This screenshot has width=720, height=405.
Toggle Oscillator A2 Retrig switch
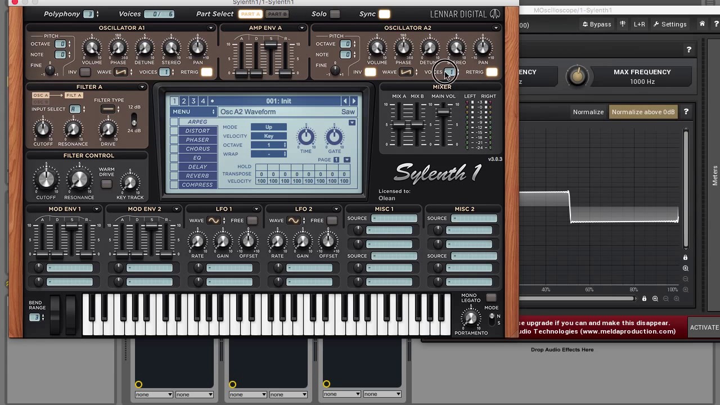pos(492,72)
